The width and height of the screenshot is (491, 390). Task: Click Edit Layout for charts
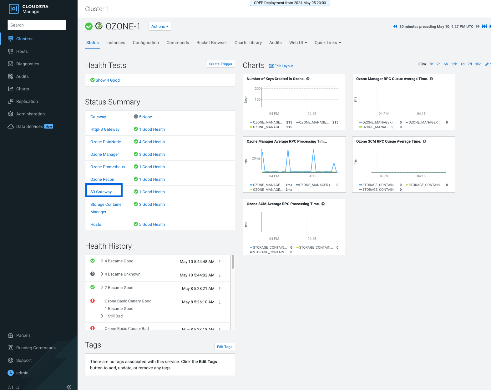tap(281, 66)
